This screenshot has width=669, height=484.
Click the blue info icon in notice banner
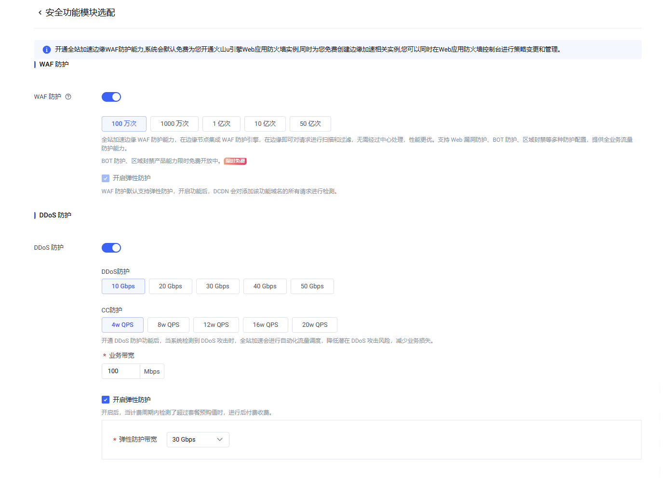[x=47, y=50]
